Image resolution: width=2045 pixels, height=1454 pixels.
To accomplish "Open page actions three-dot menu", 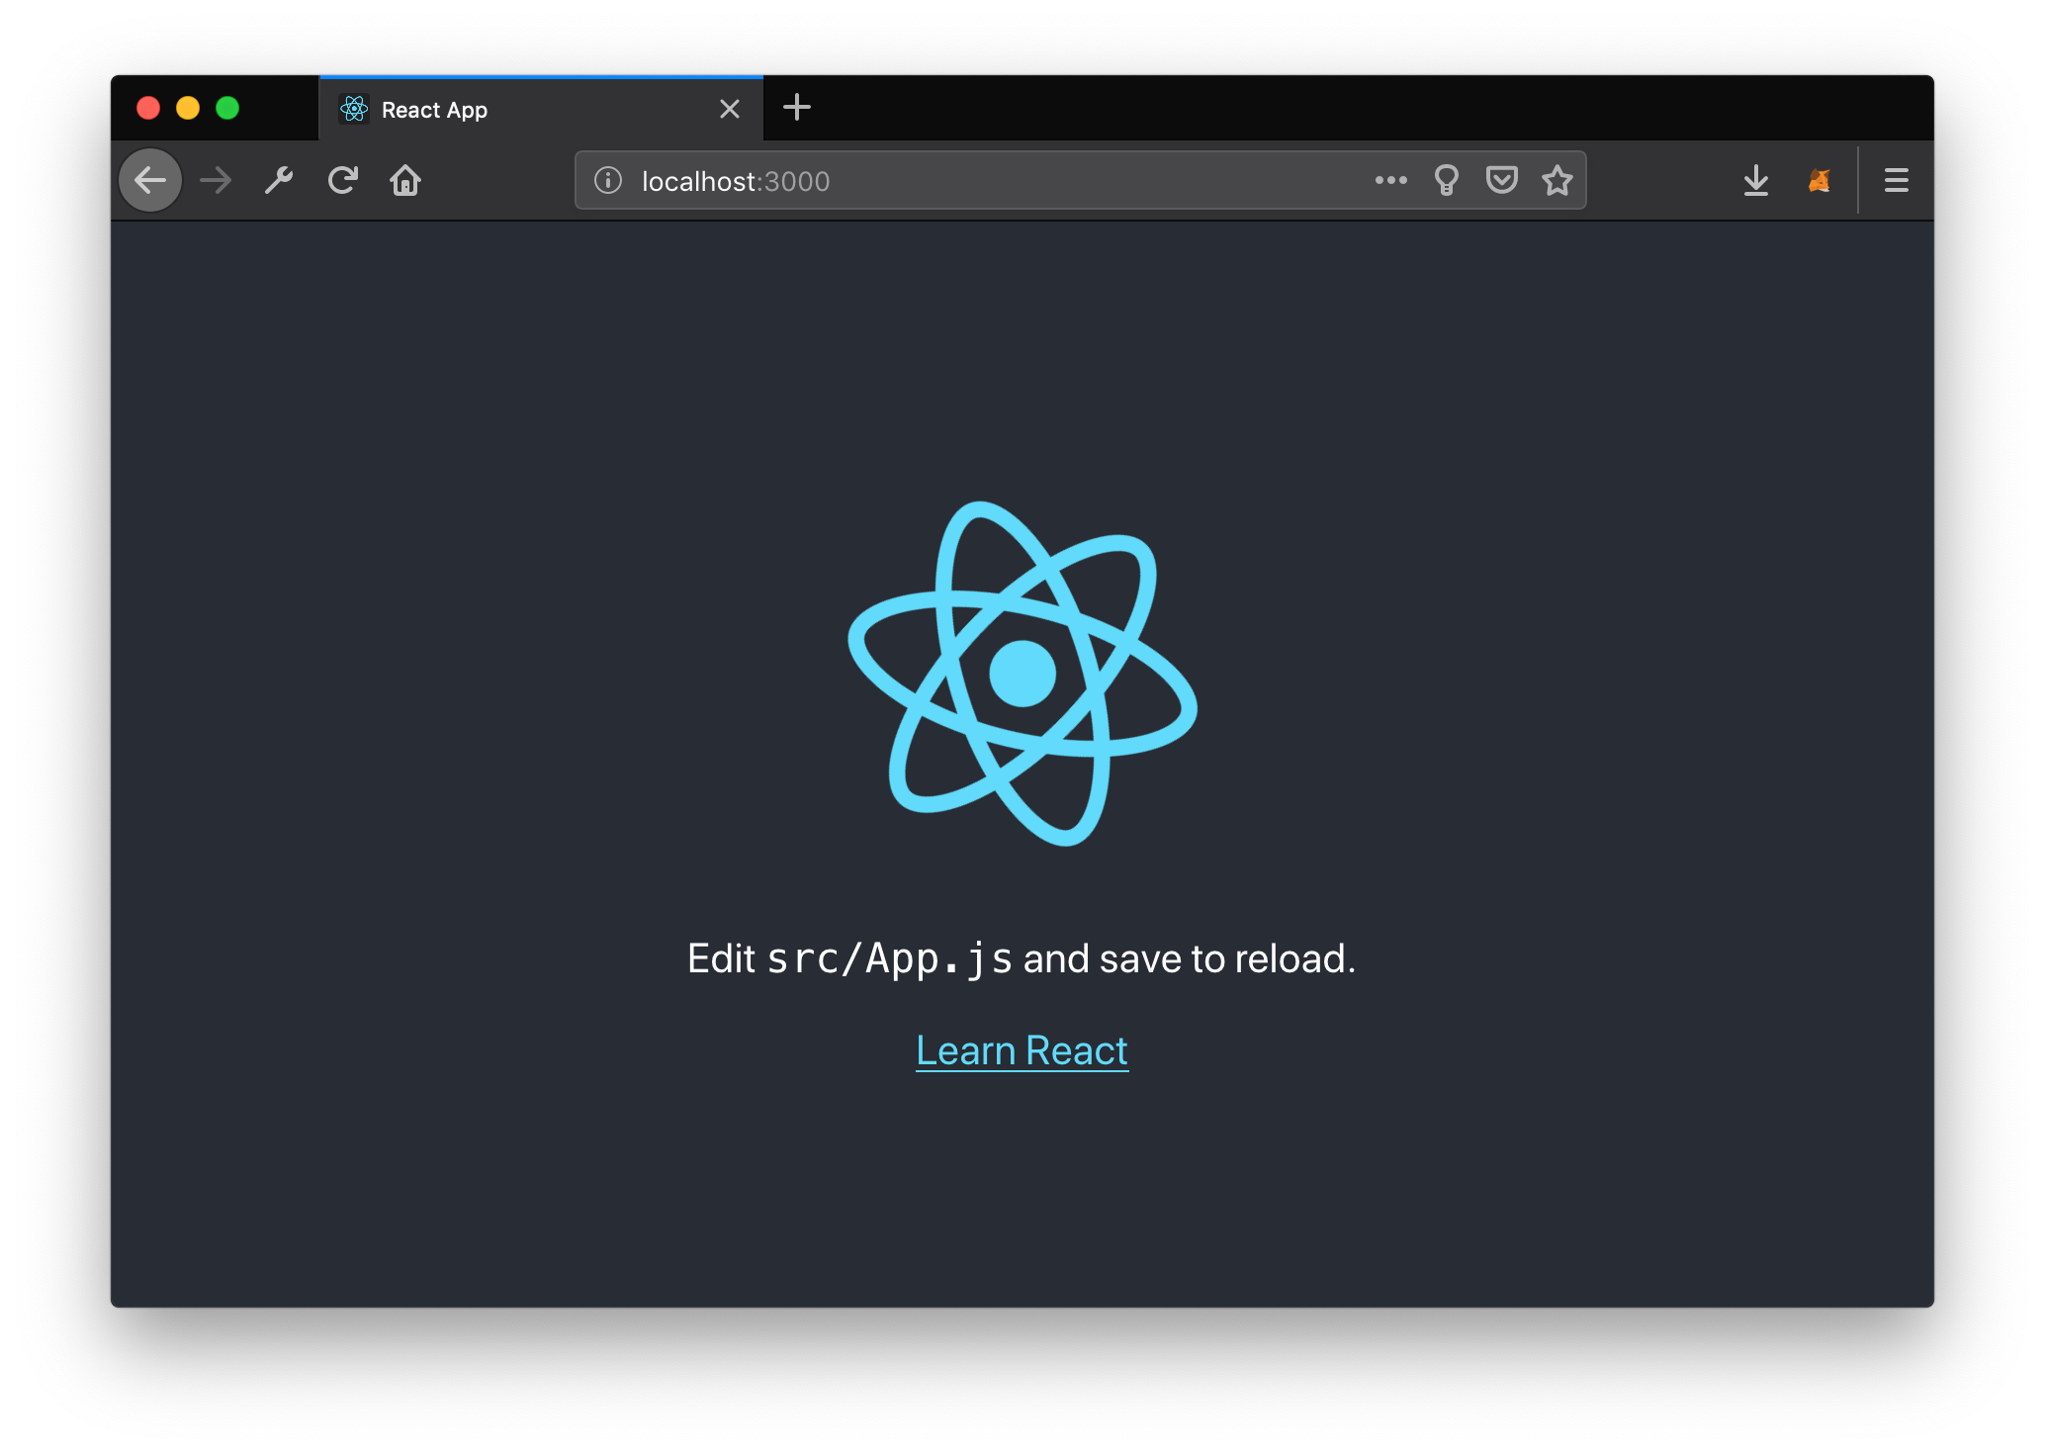I will [x=1390, y=180].
